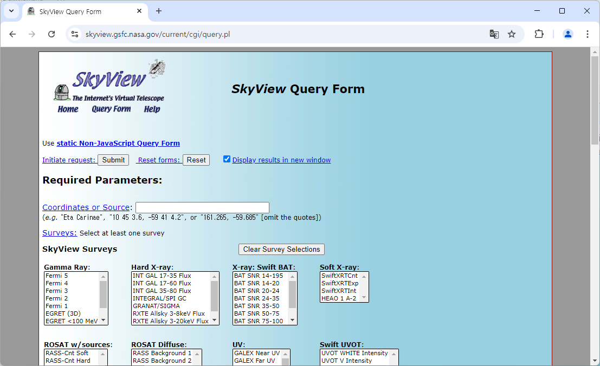600x366 pixels.
Task: Select RXTE Allsky 3-8keV Flux survey
Action: 171,313
